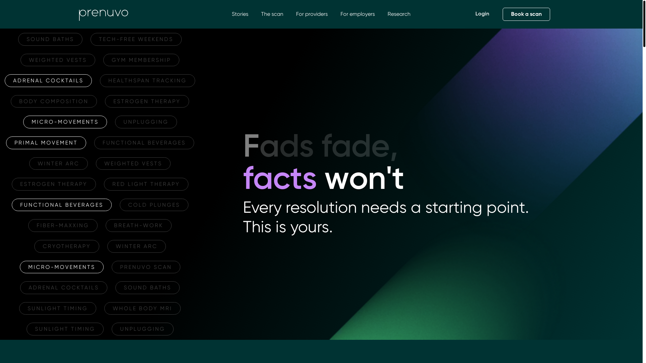Viewport: 646px width, 363px height.
Task: Click UNPLUGGING pill beside SUNLIGHT TIMING
Action: coord(143,329)
